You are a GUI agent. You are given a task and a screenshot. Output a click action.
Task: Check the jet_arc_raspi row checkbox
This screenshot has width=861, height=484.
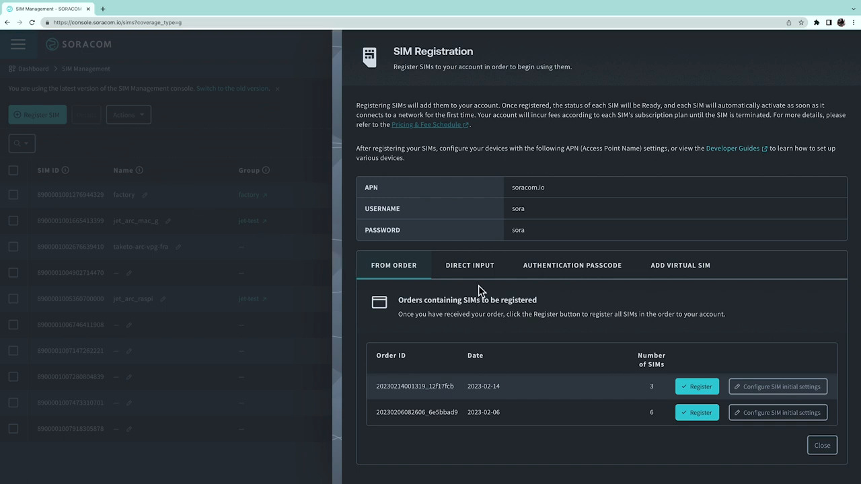[13, 298]
